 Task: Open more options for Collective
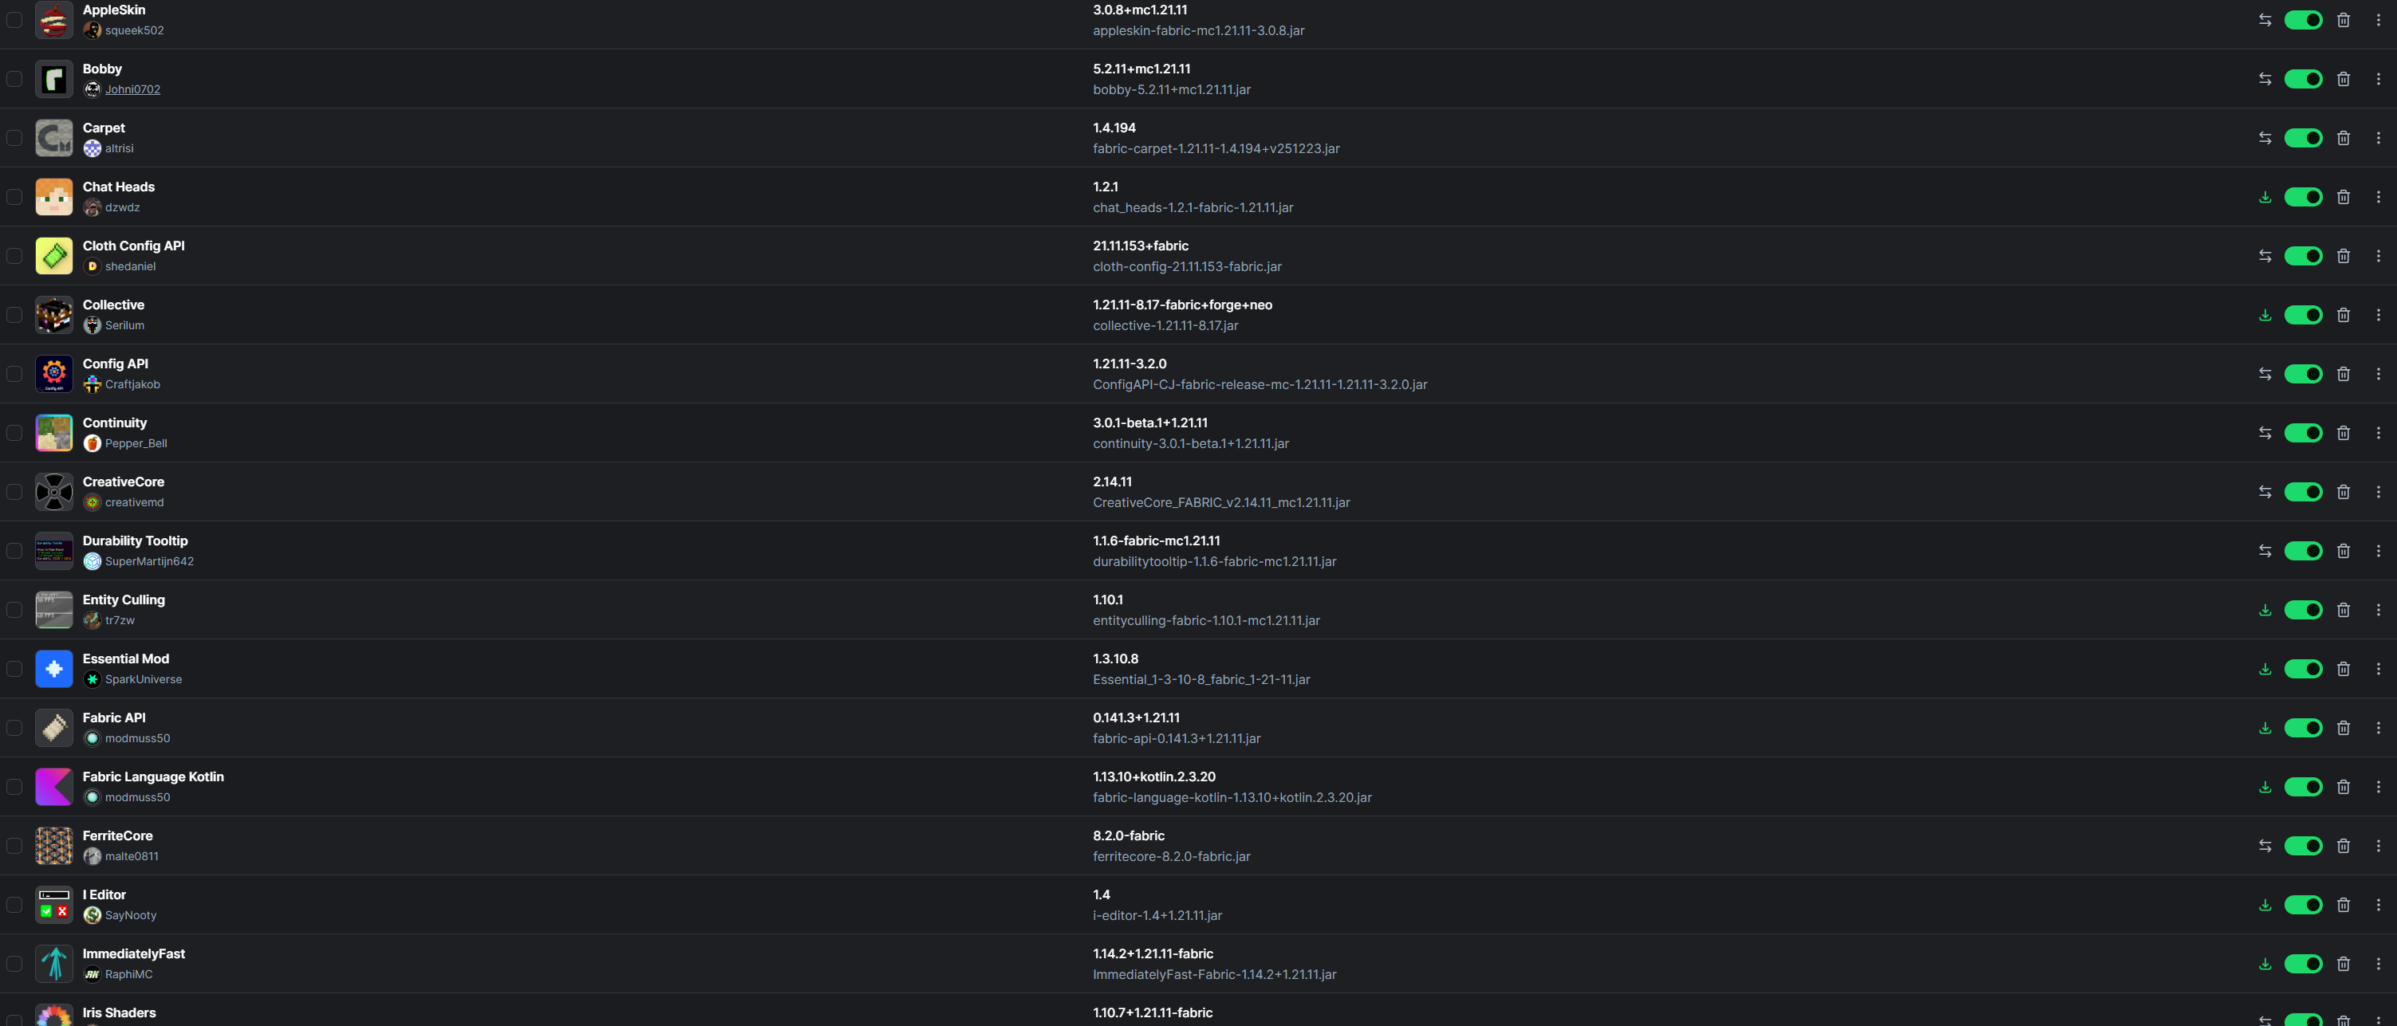(x=2378, y=314)
